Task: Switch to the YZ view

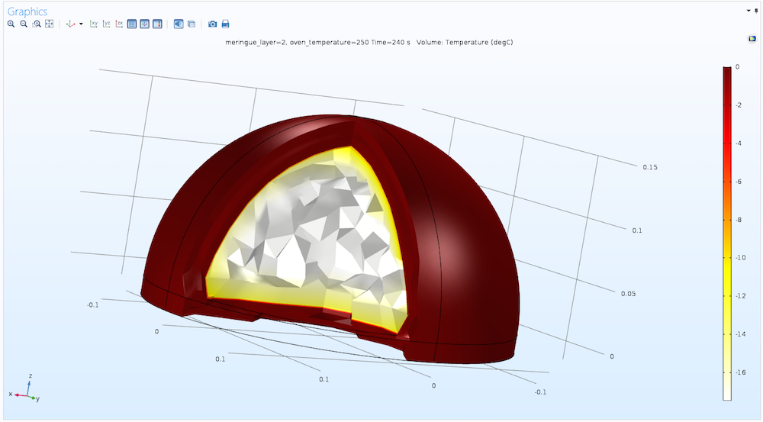Action: point(107,24)
